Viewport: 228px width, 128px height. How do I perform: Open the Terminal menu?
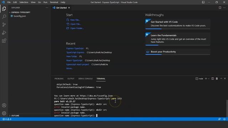click(x=54, y=2)
